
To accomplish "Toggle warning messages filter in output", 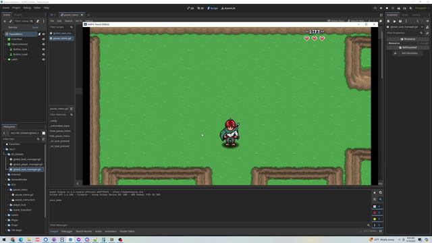I will pyautogui.click(x=377, y=219).
